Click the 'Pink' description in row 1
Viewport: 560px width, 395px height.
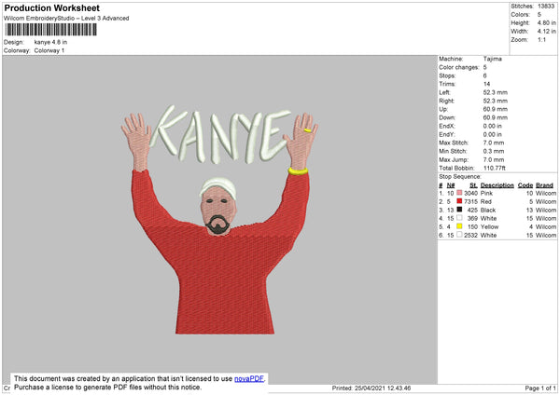click(x=486, y=193)
